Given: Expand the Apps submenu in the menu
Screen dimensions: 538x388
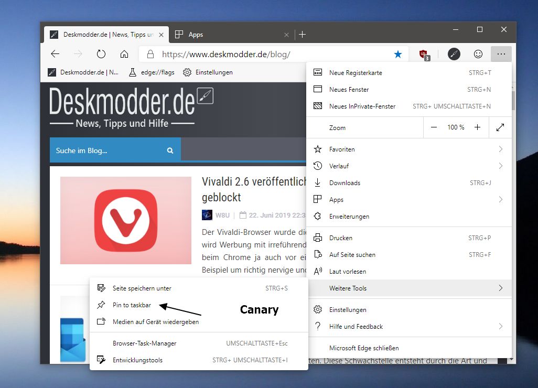Looking at the screenshot, I should click(409, 200).
